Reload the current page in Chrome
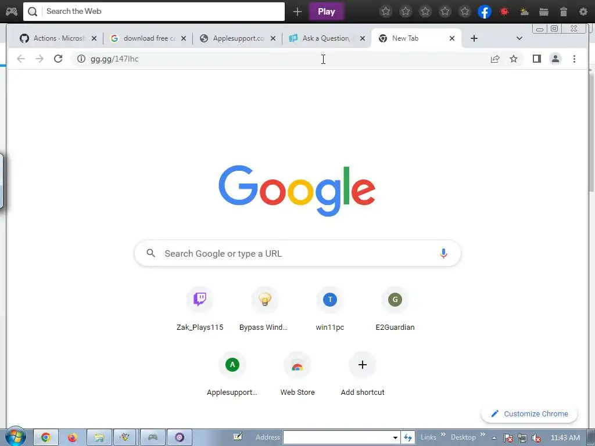595x446 pixels. [58, 59]
